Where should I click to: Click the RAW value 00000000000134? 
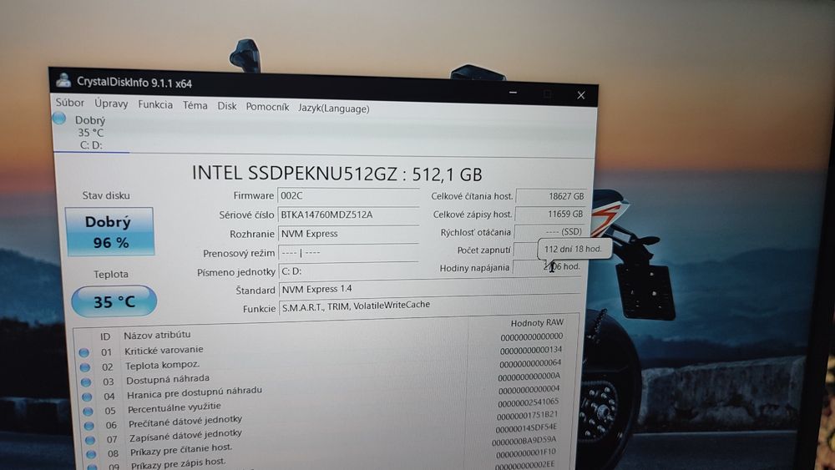point(531,350)
